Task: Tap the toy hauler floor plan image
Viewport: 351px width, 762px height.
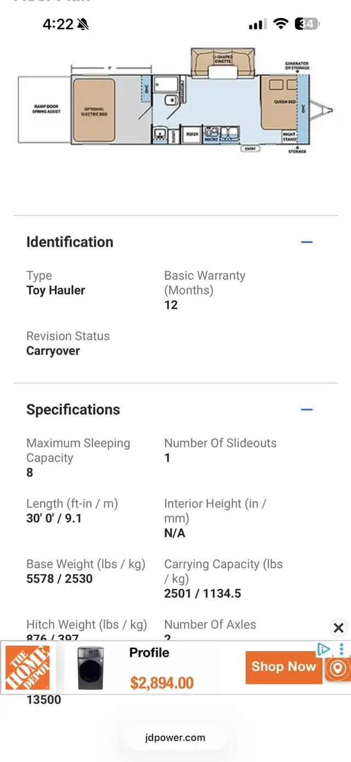Action: click(x=175, y=104)
